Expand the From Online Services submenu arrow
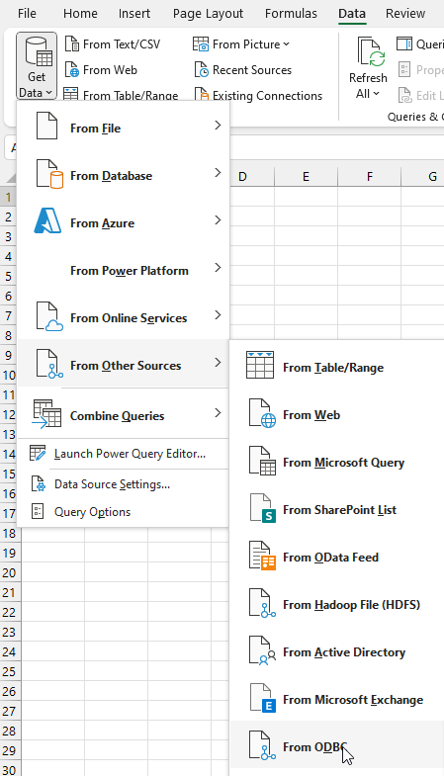Screen dimensions: 444x776 click(x=218, y=314)
